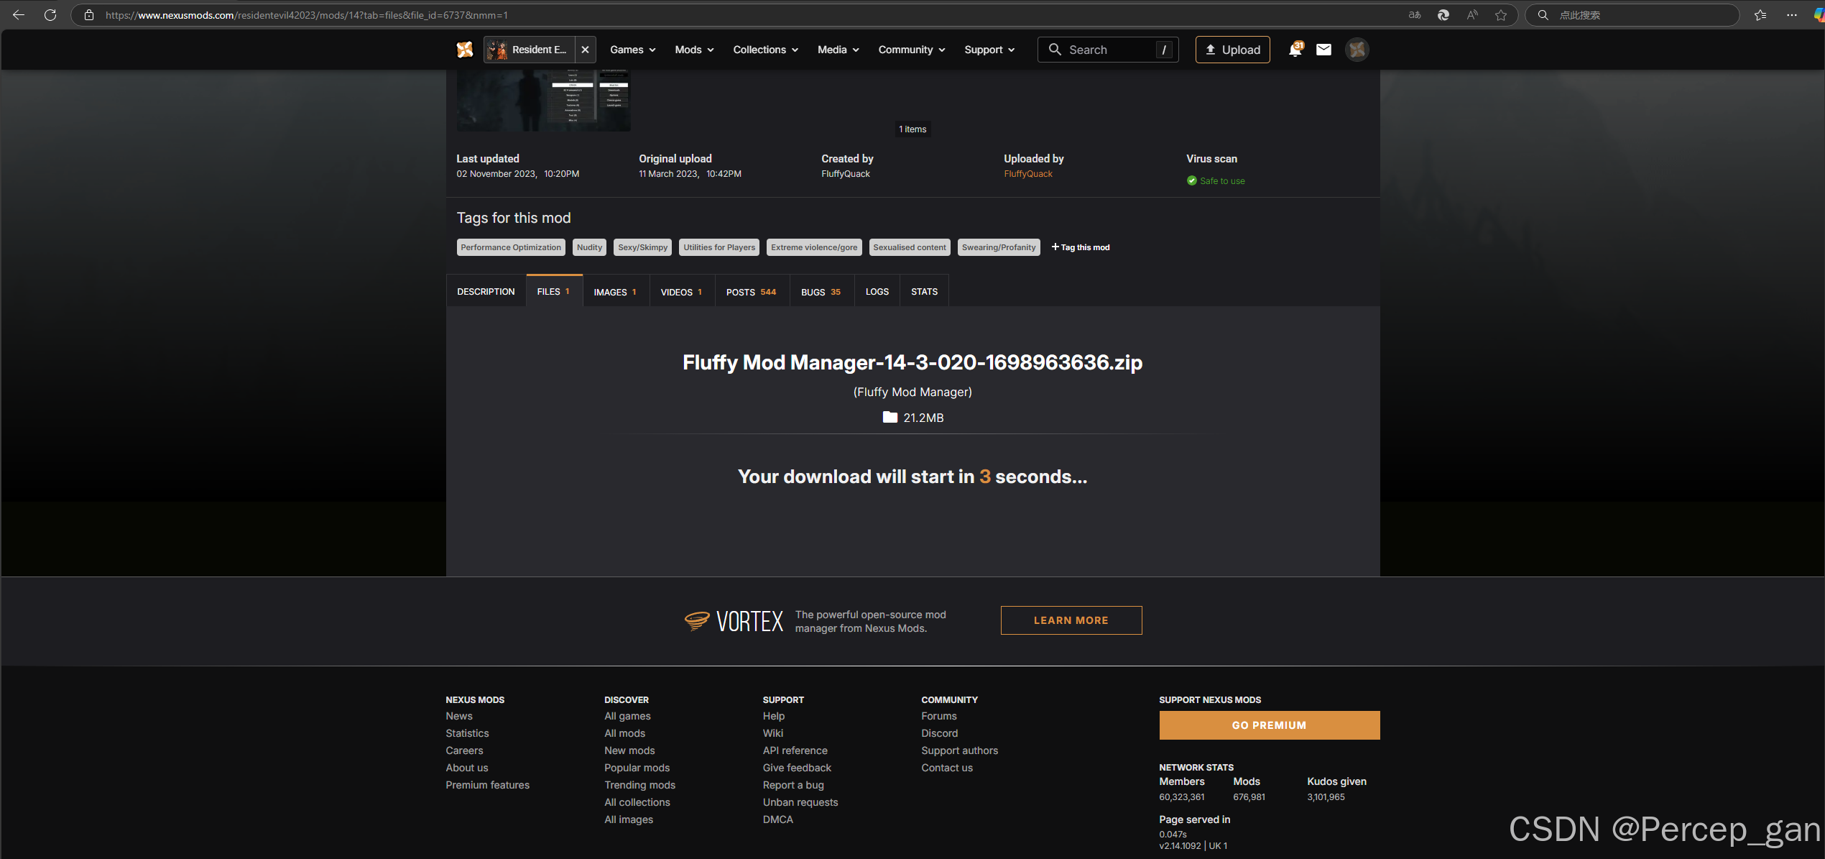Add the page to favorites with the star icon
This screenshot has width=1825, height=859.
[x=1501, y=15]
